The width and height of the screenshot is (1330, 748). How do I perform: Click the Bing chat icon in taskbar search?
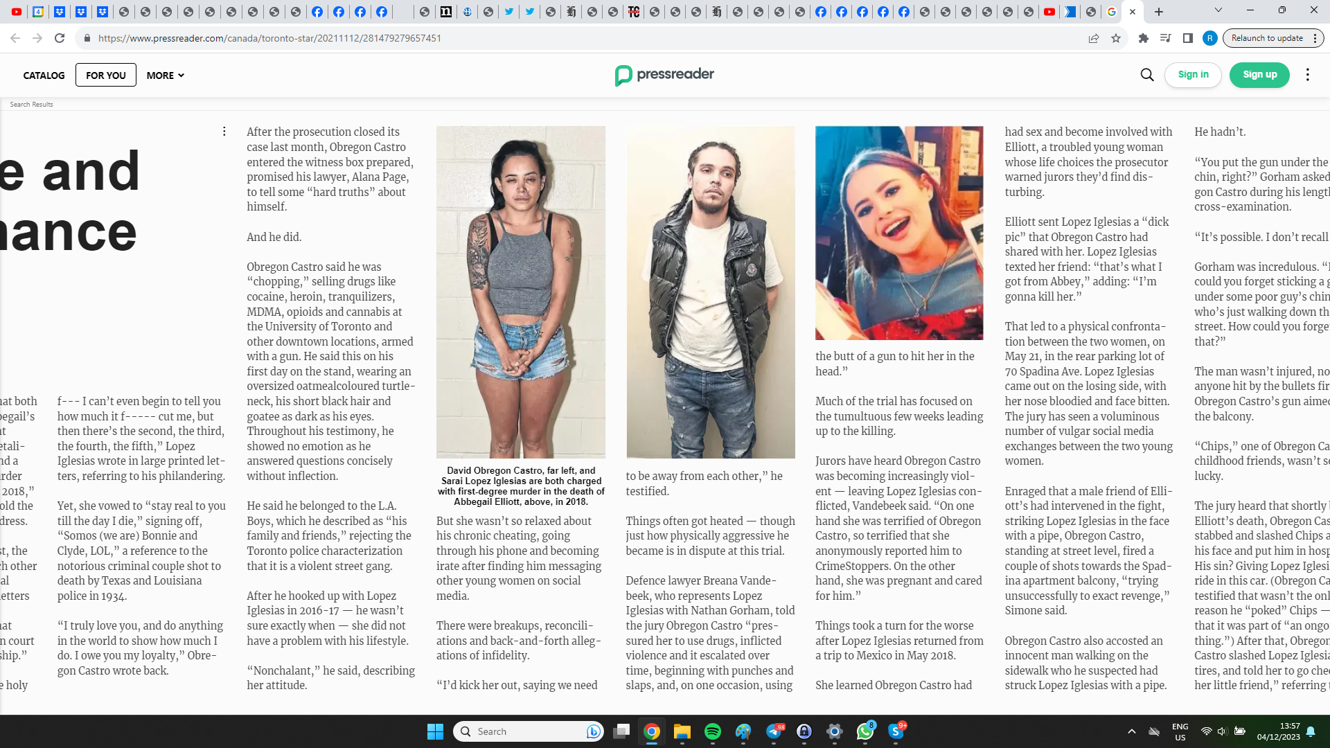[593, 731]
